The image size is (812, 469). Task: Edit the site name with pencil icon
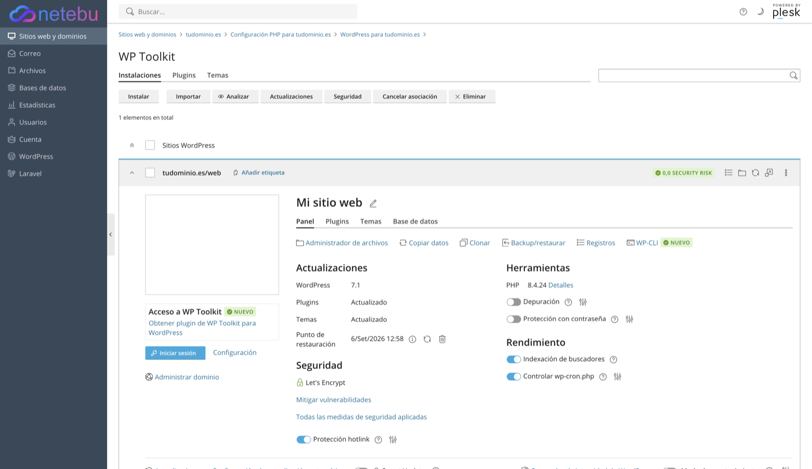(373, 203)
